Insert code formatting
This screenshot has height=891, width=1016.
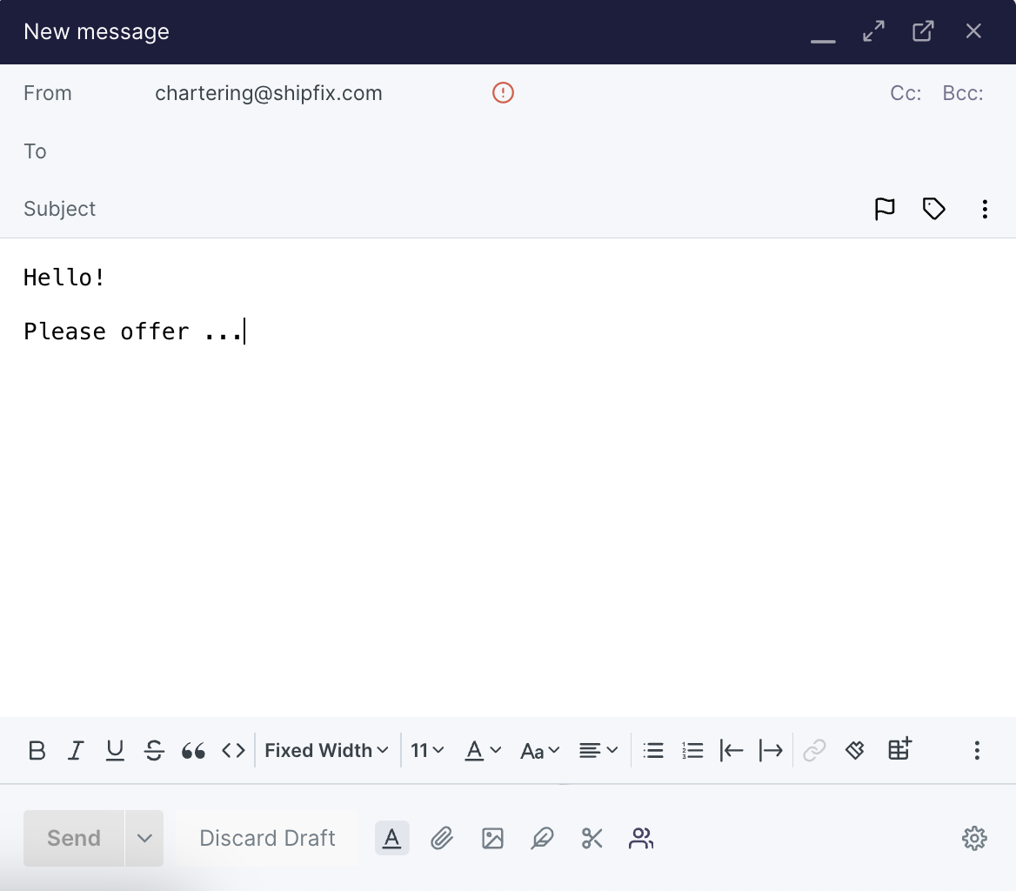[233, 750]
